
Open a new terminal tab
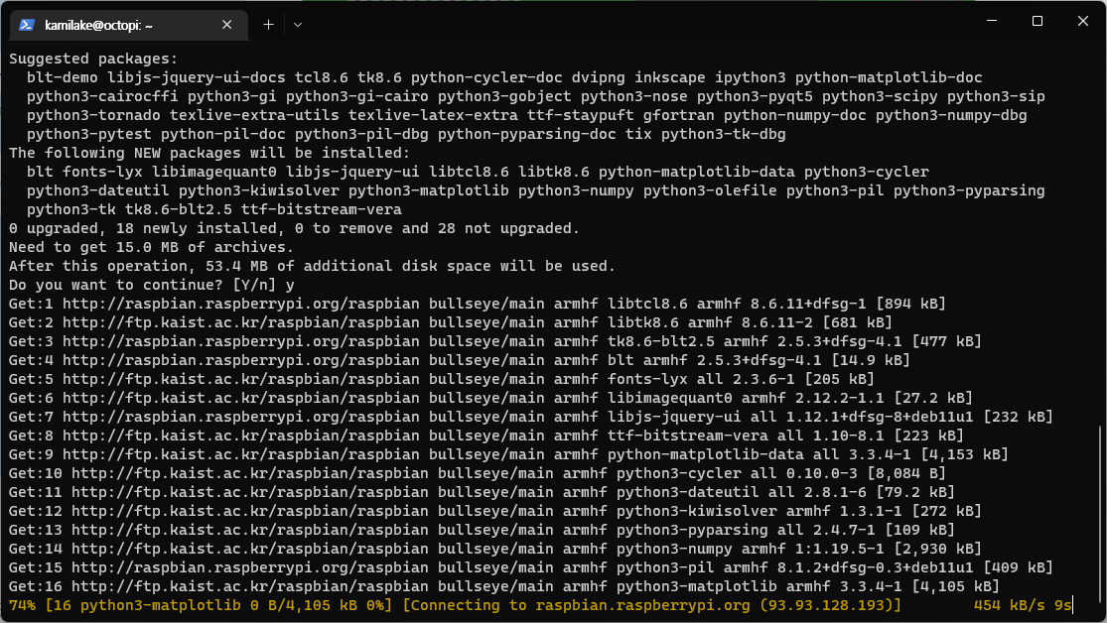click(x=268, y=25)
